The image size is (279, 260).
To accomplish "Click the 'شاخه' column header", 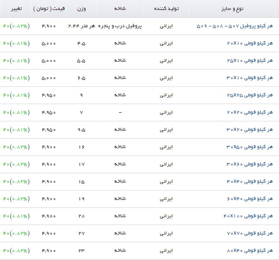I will (x=120, y=9).
